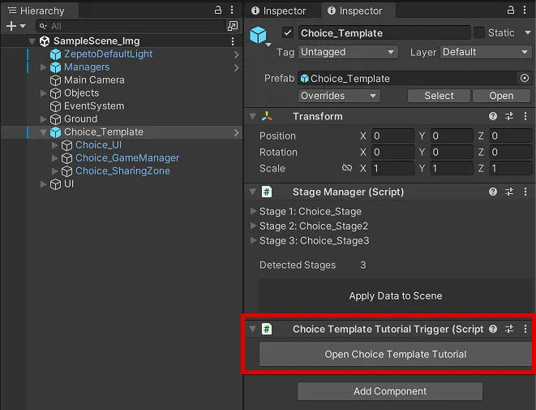Open the Static flags dropdown arrow
This screenshot has height=410, width=536.
click(x=528, y=32)
